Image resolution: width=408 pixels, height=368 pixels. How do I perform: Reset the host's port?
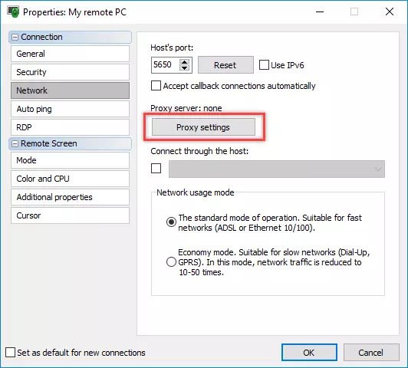[225, 65]
